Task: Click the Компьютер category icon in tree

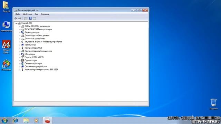Action: click(x=22, y=45)
